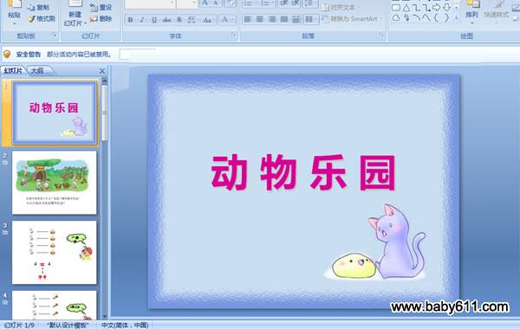Click the Underline icon
The height and width of the screenshot is (329, 520).
click(154, 20)
